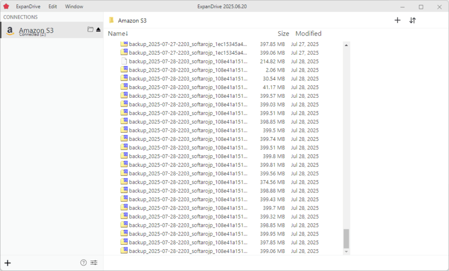This screenshot has height=271, width=449.
Task: Click the plus icon in the file browser toolbar
Action: point(398,20)
